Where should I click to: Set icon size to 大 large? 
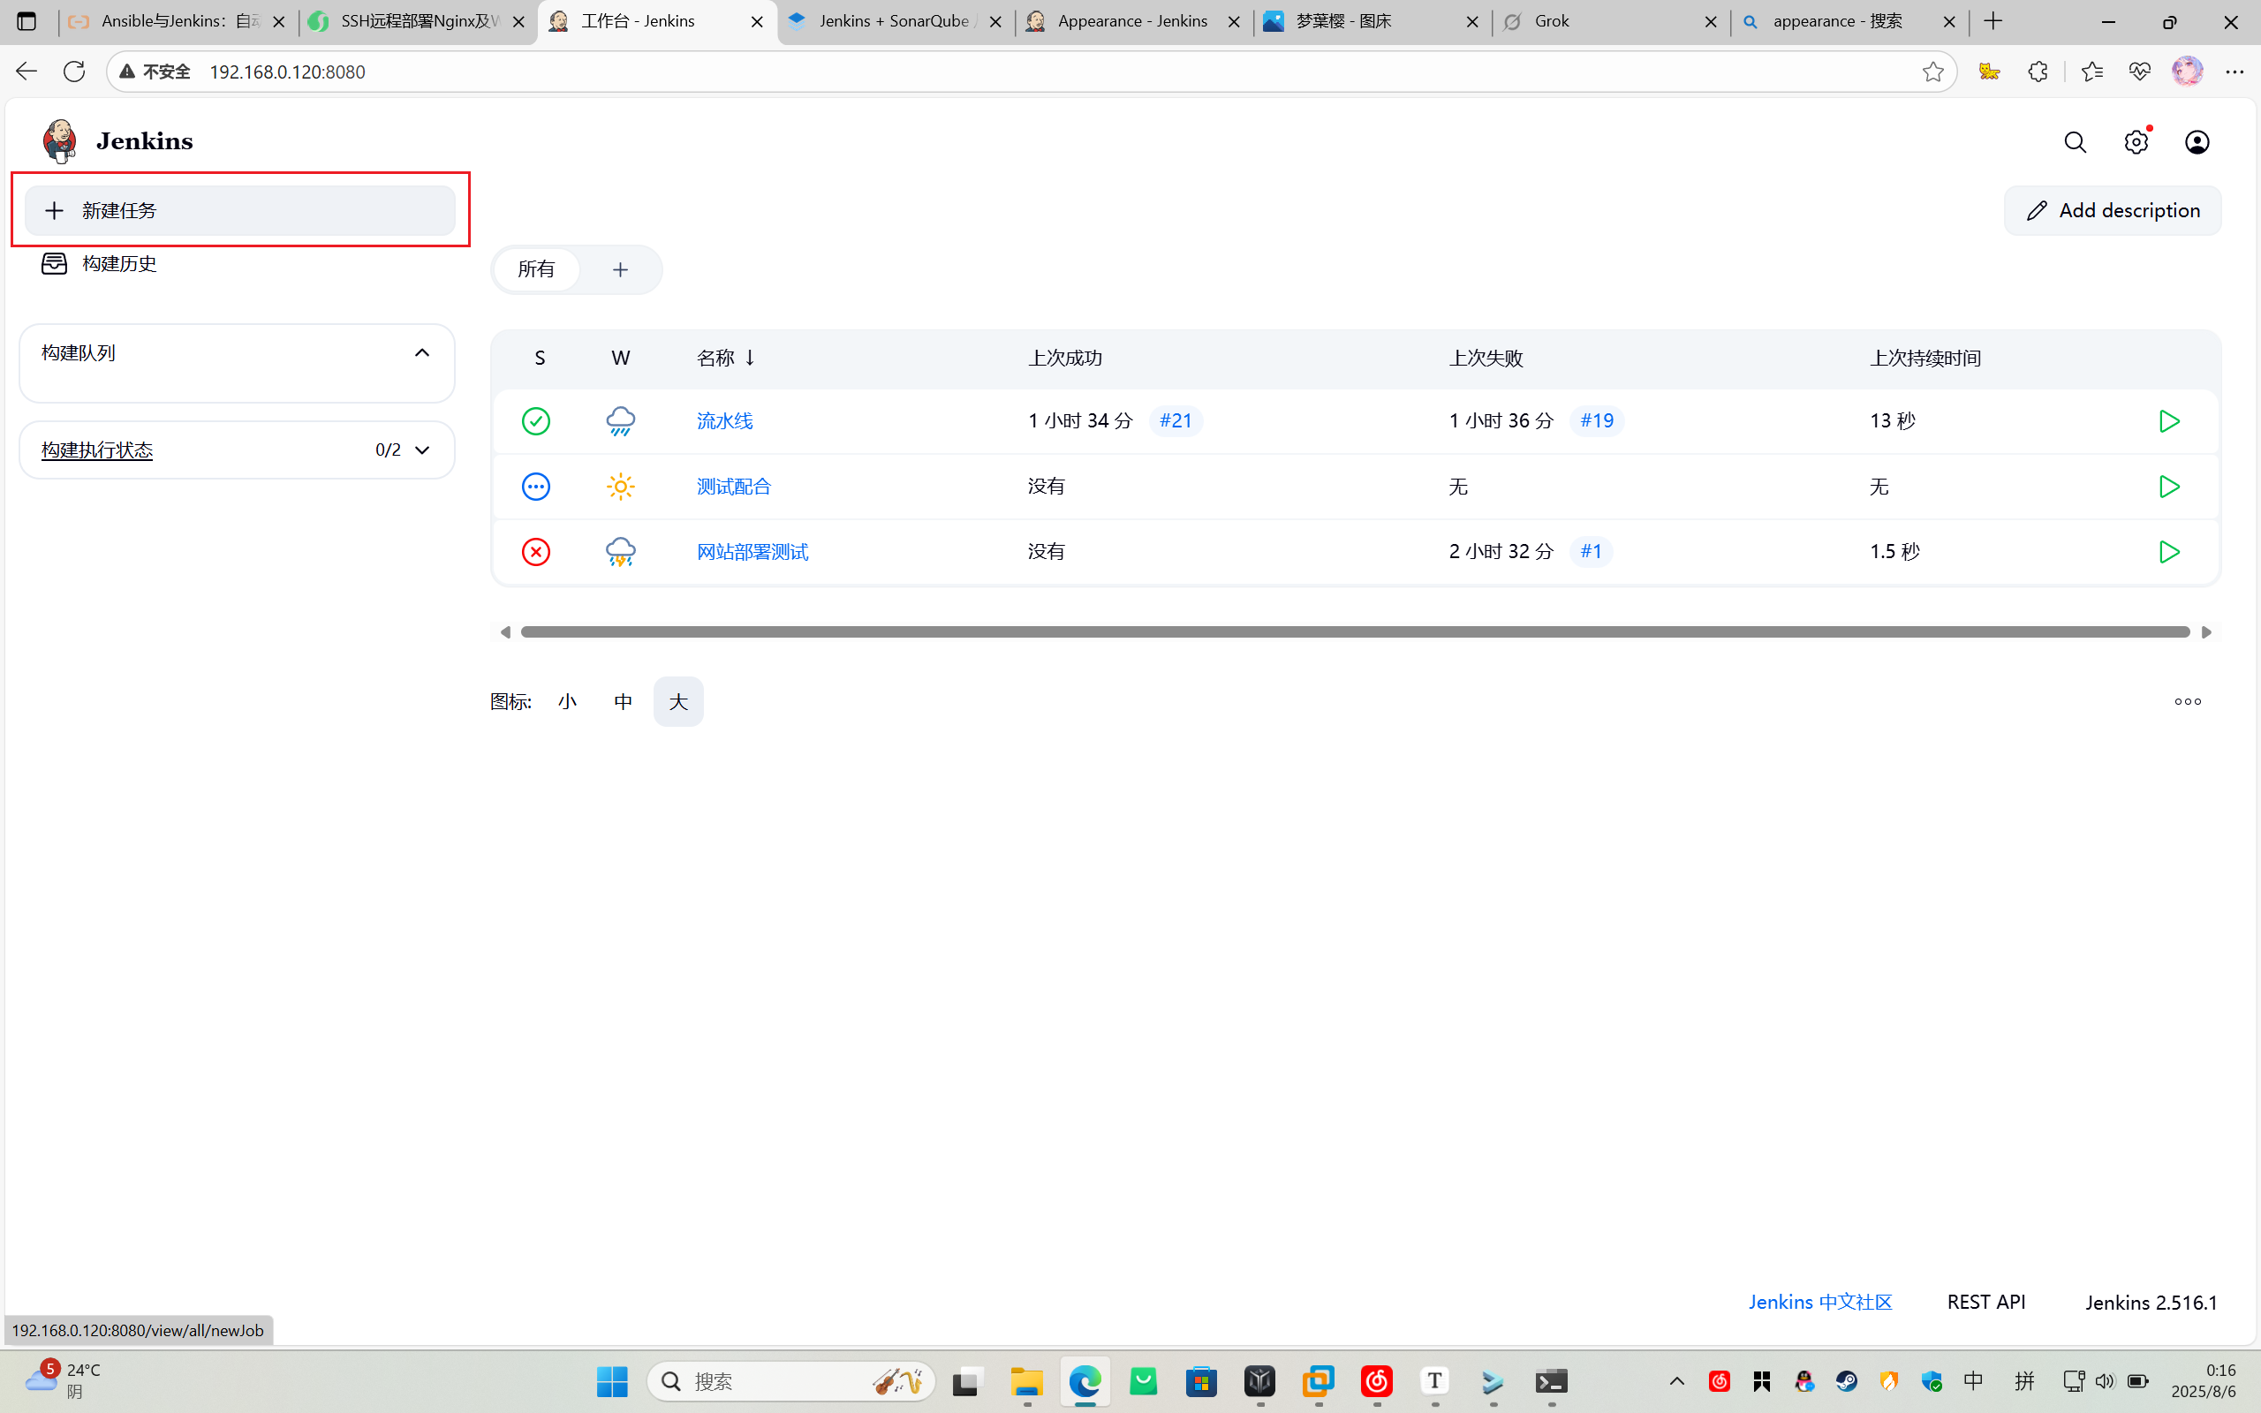(678, 702)
